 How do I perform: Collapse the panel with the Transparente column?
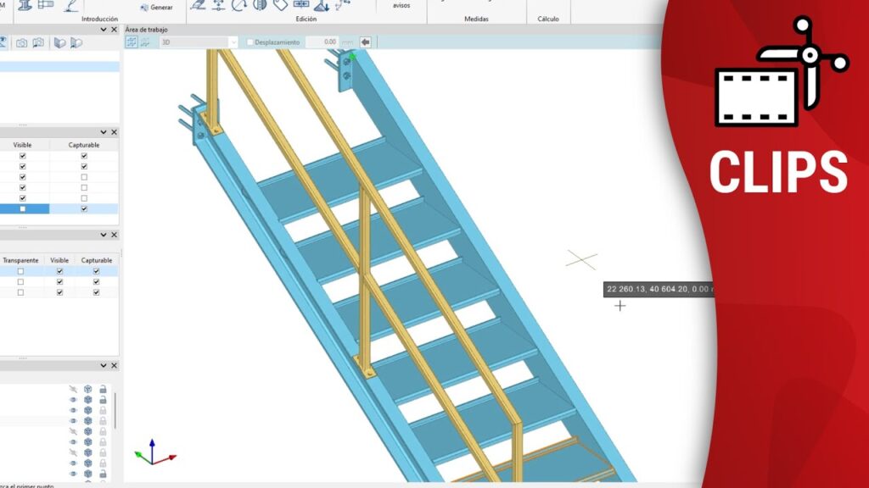coord(104,235)
